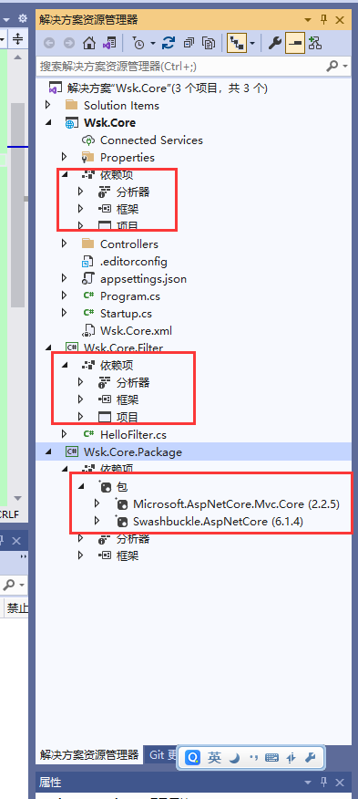358x799 pixels.
Task: Click the IME arrows icon before the wrench
Action: point(292,758)
